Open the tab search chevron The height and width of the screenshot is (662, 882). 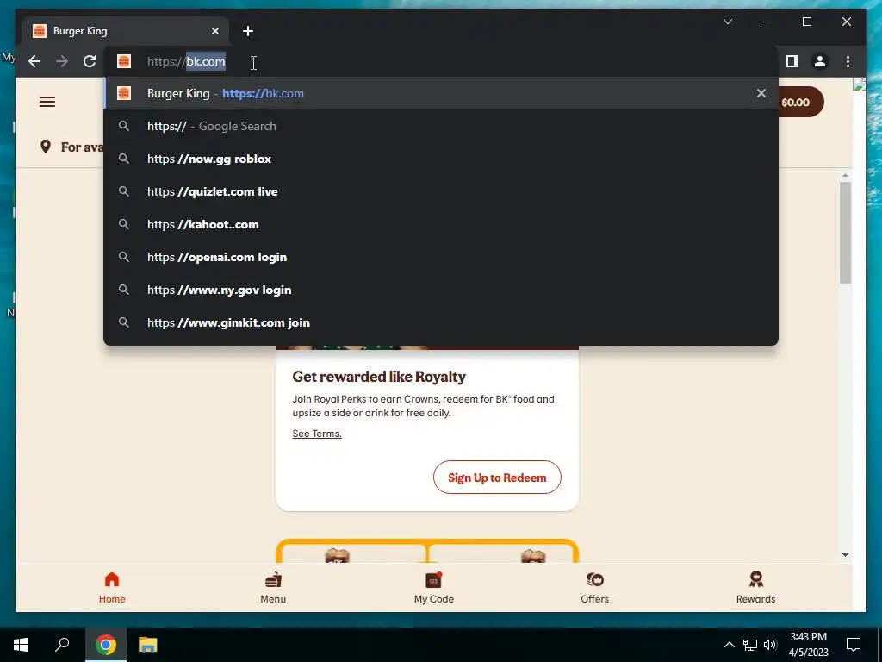727,22
